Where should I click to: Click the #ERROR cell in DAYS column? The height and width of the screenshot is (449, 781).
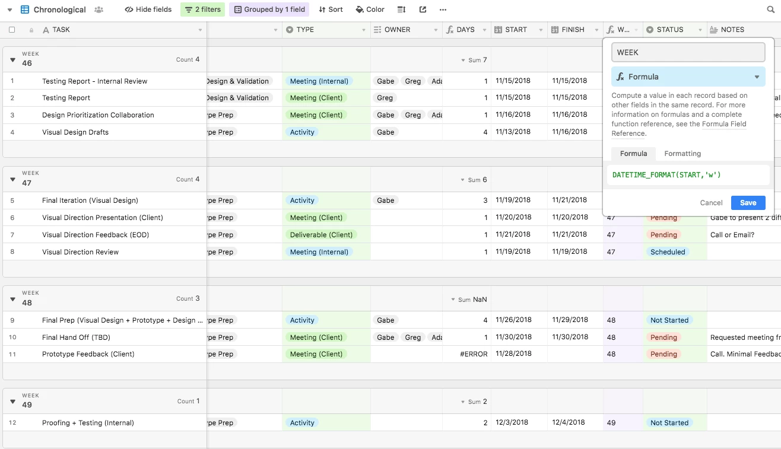(x=466, y=354)
